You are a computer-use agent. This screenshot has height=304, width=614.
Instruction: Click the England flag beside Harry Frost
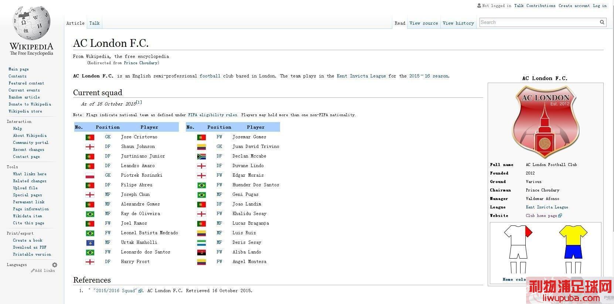click(x=90, y=262)
